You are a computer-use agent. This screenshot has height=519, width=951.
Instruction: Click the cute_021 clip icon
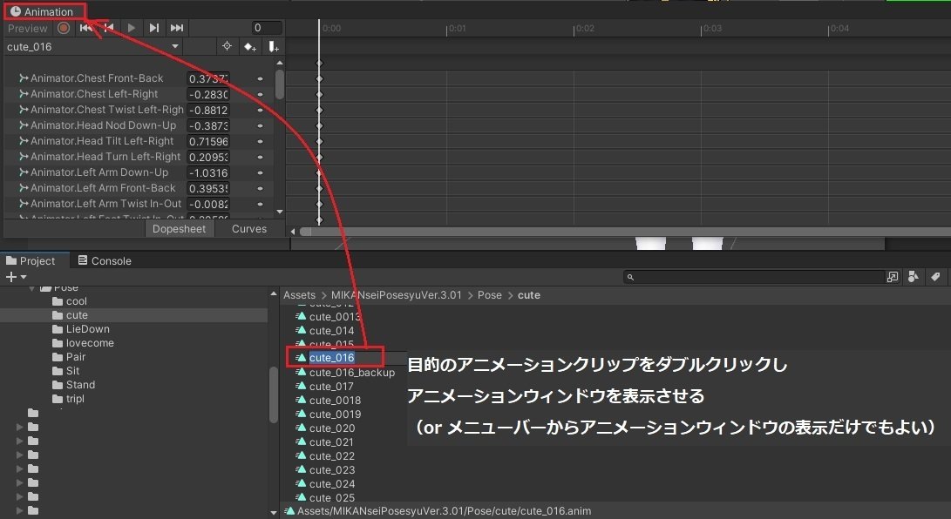click(x=301, y=442)
